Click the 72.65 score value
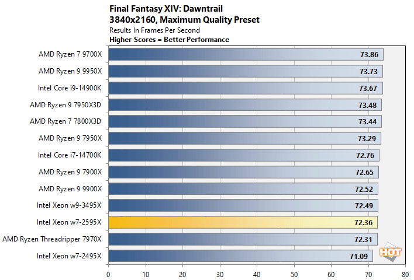Screen dimensions: 414x280 pyautogui.click(x=364, y=173)
